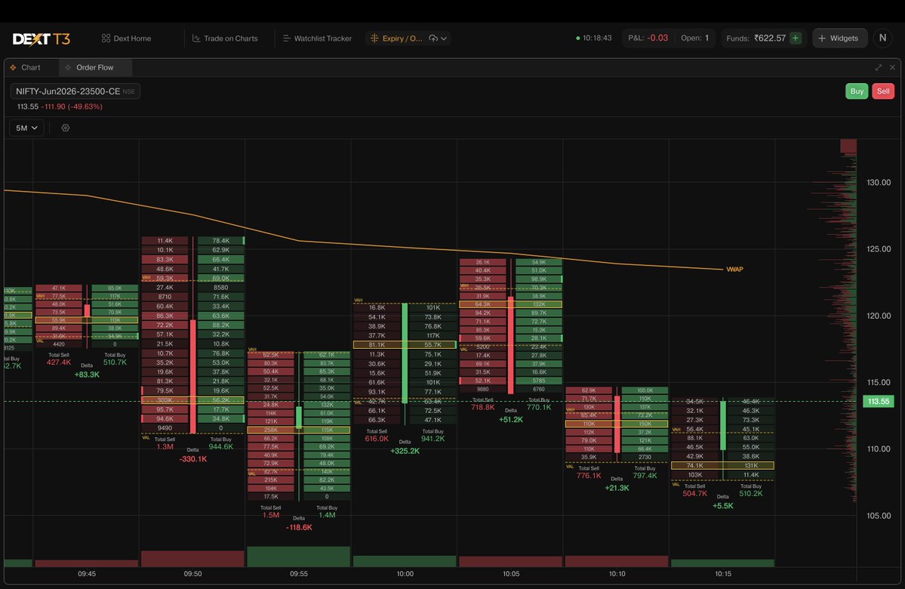Open Watchlist Tracker page

pyautogui.click(x=318, y=39)
